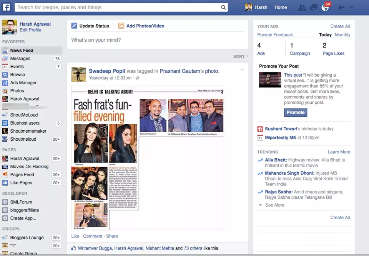Open privacy shortcuts lock icon
This screenshot has width=369, height=256.
[x=341, y=8]
